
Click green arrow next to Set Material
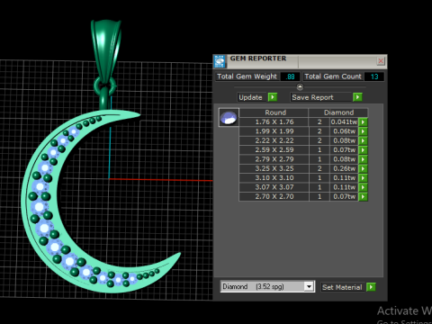coord(371,287)
